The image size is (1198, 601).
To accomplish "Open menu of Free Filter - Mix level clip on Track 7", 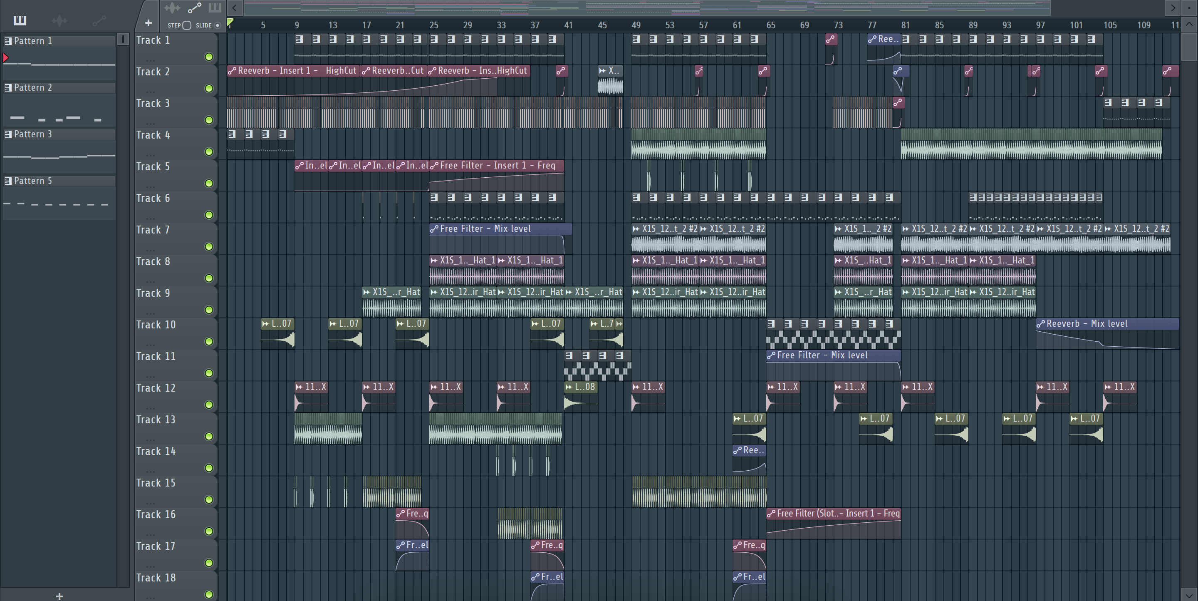I will 434,229.
